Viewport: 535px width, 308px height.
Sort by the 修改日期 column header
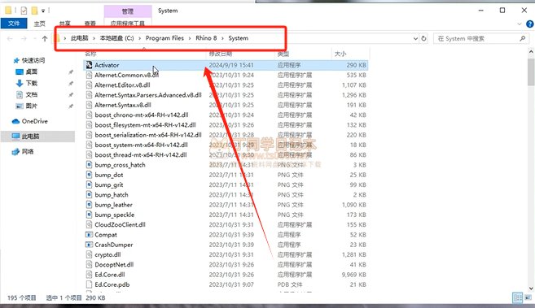point(221,54)
